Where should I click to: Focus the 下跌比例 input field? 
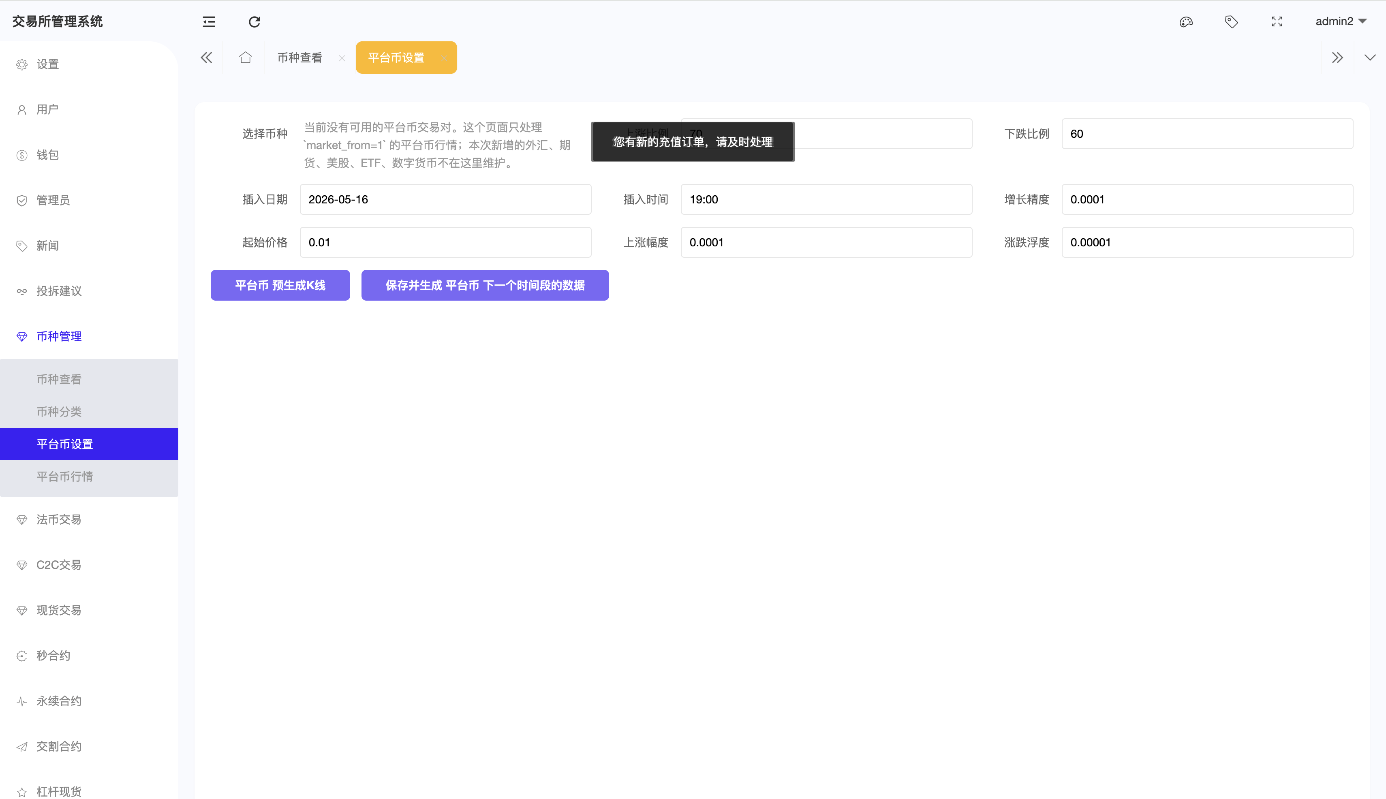[1207, 134]
